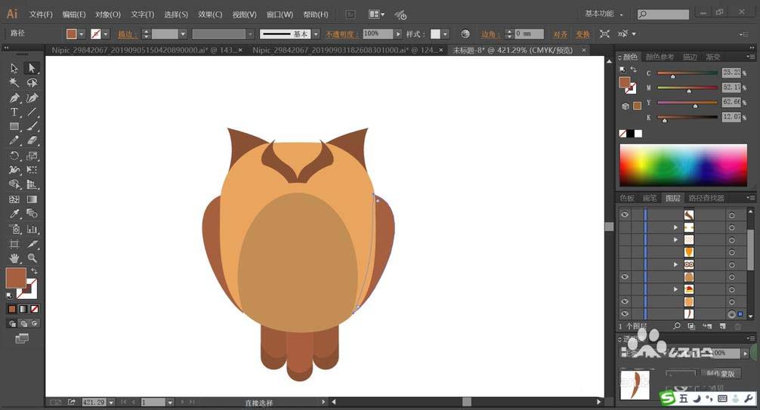Image resolution: width=760 pixels, height=410 pixels.
Task: Click the 对齐 link in control bar
Action: click(x=561, y=34)
